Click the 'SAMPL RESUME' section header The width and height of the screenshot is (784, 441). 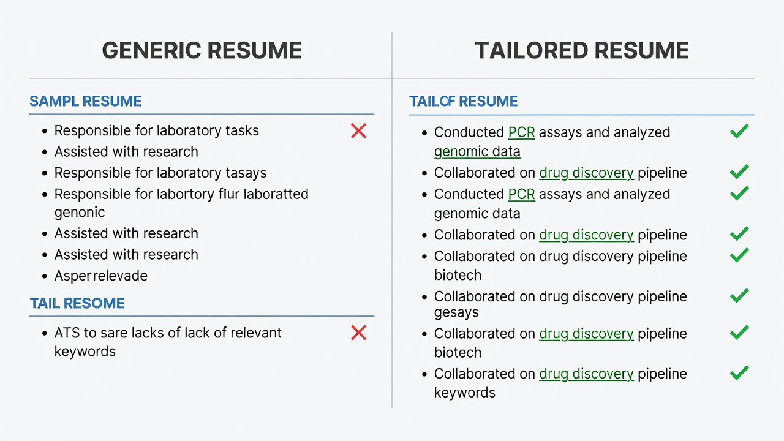86,101
